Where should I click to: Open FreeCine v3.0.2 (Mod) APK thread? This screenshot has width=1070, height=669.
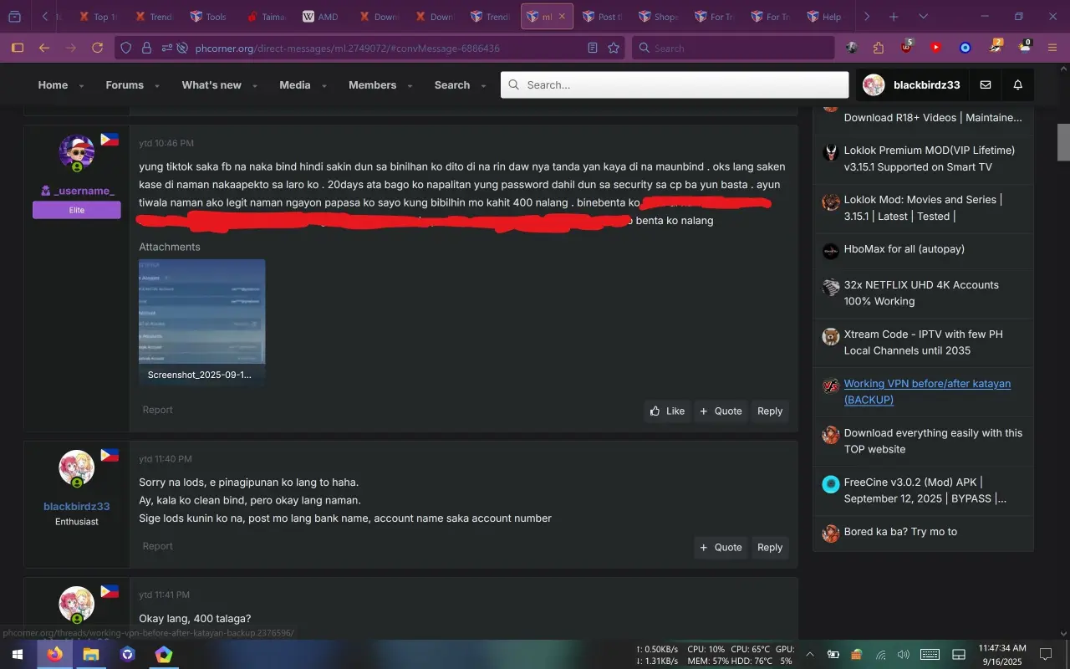[x=925, y=490]
